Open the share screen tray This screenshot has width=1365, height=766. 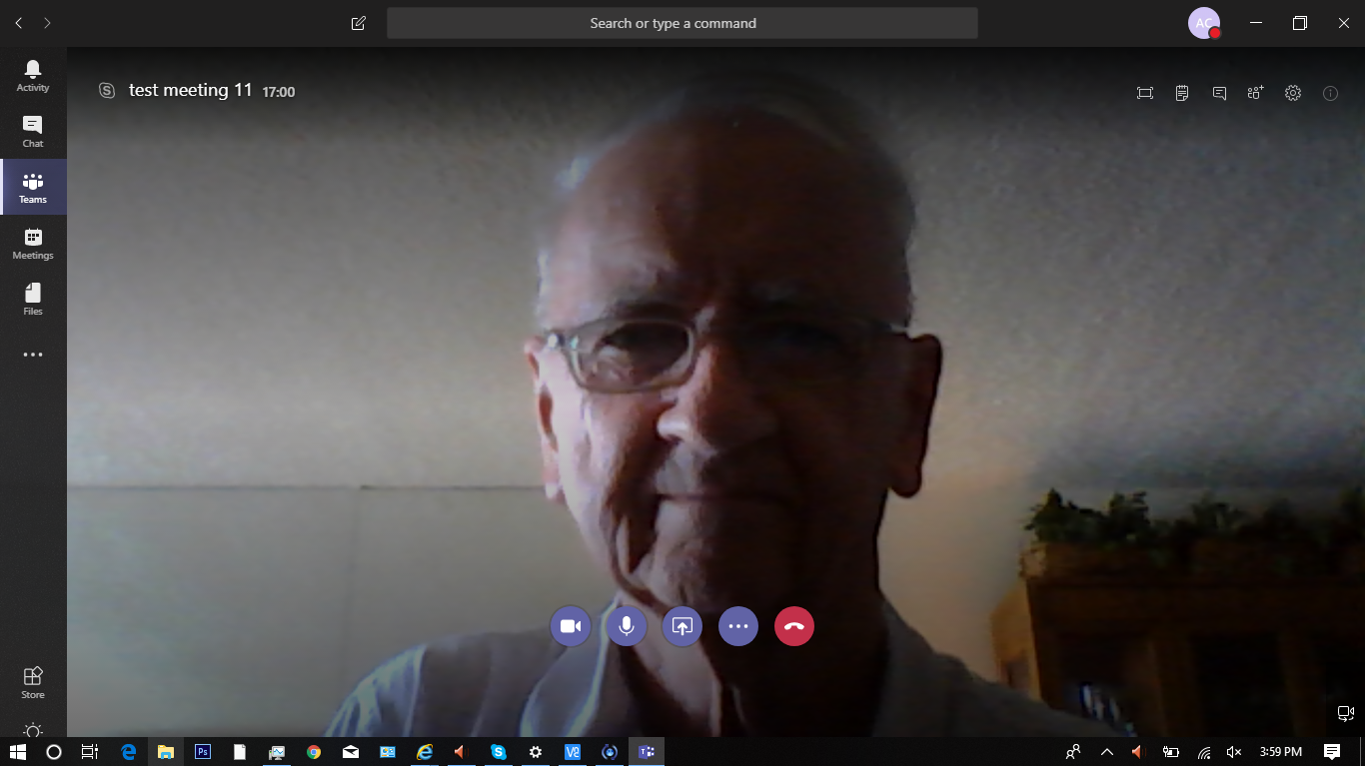(x=682, y=626)
